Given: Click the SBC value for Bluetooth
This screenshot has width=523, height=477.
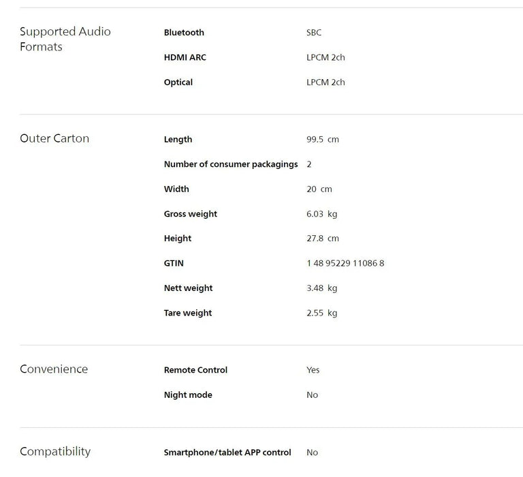Looking at the screenshot, I should [x=314, y=33].
